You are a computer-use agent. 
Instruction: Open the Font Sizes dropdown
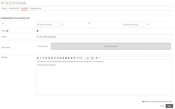[81, 58]
